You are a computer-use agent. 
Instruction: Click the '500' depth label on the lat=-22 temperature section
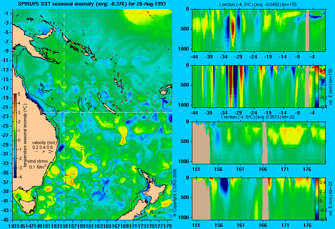click(185, 141)
